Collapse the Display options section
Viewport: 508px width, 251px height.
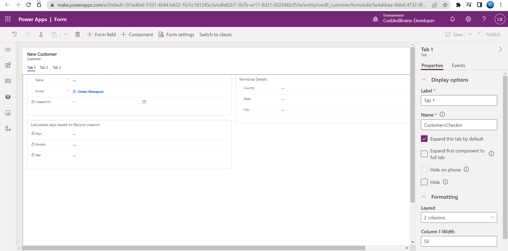pos(424,80)
